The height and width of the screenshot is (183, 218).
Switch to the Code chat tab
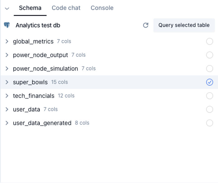coord(66,8)
